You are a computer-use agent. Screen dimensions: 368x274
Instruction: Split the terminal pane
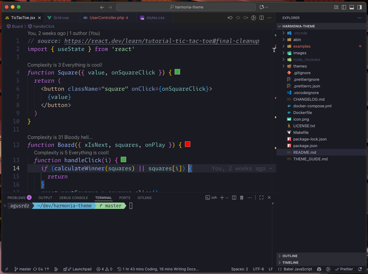(x=234, y=198)
